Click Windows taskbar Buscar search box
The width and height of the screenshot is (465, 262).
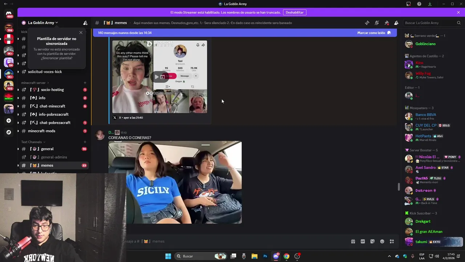[201, 256]
